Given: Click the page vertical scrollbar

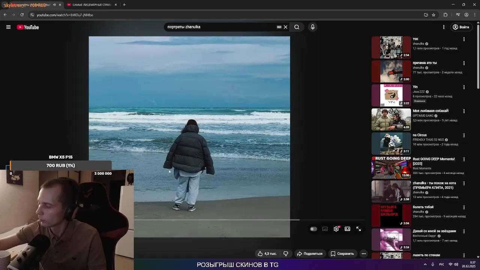Looking at the screenshot, I should [478, 56].
